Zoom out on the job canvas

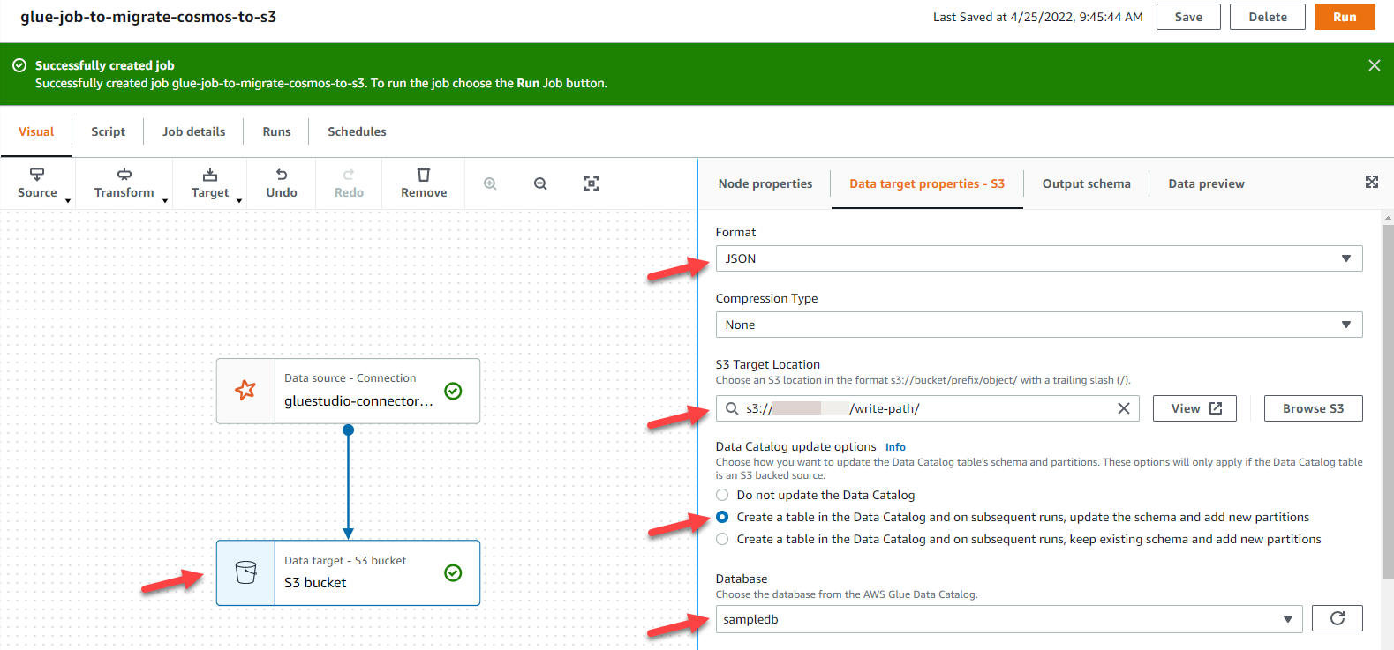540,183
